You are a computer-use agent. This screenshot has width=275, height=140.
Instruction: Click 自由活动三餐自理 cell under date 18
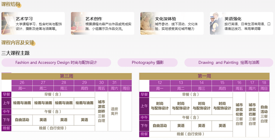[x=264, y=114]
